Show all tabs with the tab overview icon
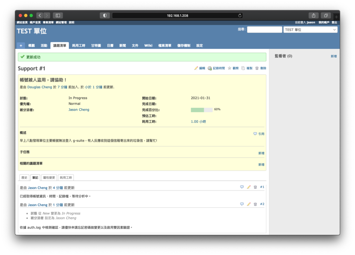This screenshot has width=355, height=255. (326, 15)
